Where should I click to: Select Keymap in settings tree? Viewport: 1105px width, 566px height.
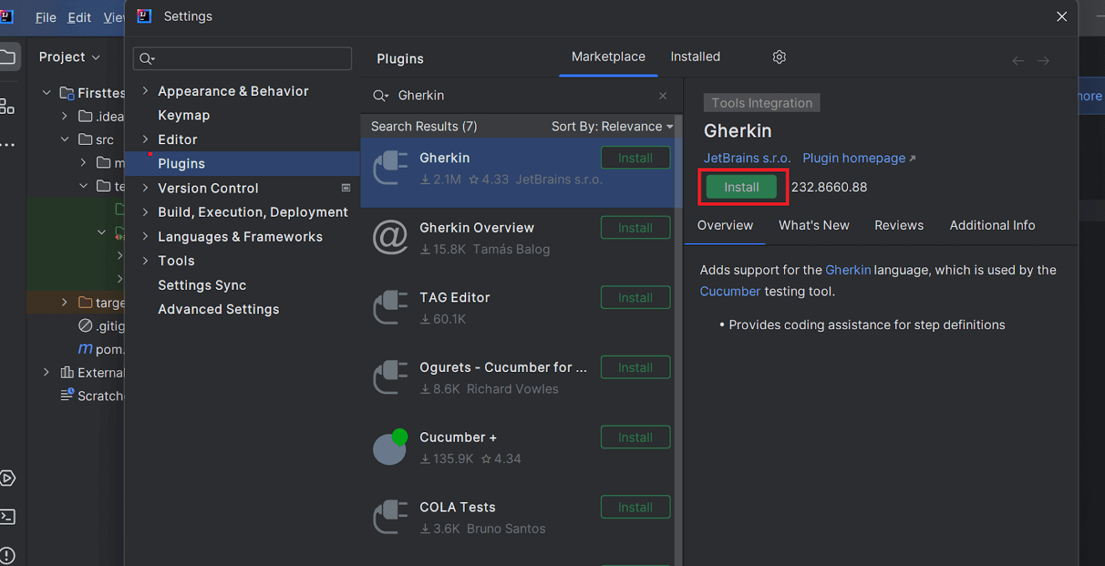coord(184,115)
